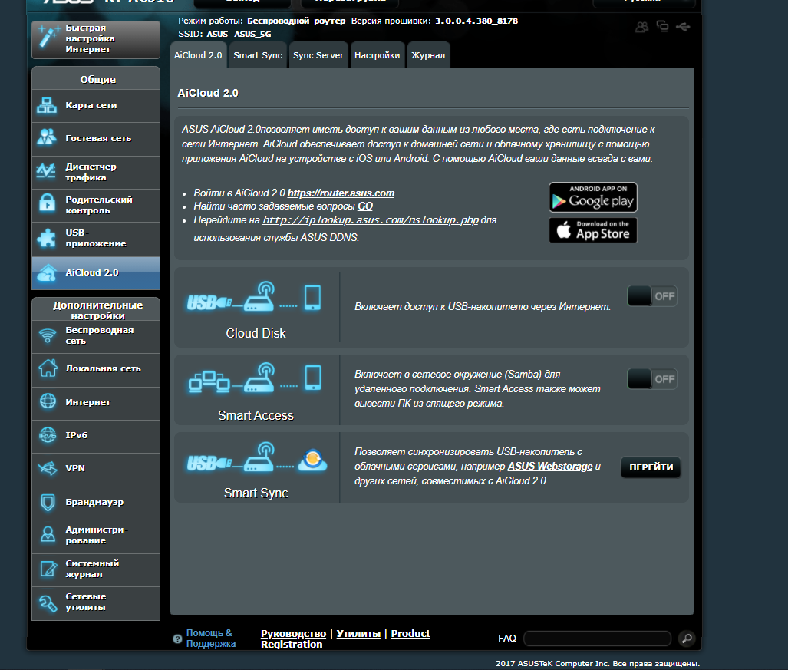Select Parental Control (Родительский контроль) lock icon
Viewport: 788px width, 670px height.
pos(48,205)
